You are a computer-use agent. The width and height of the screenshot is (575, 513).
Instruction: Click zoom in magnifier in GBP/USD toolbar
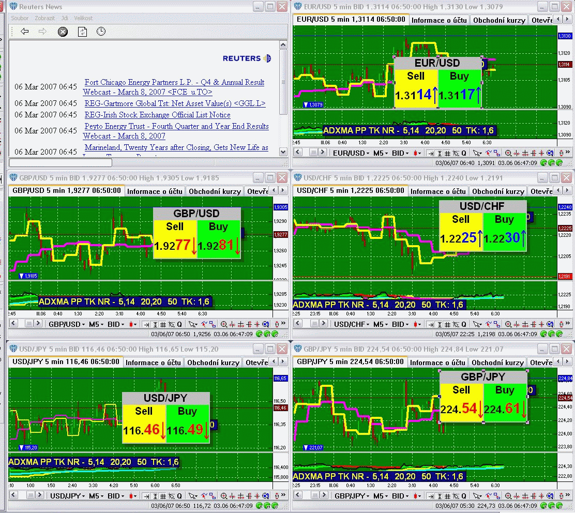tap(224, 324)
